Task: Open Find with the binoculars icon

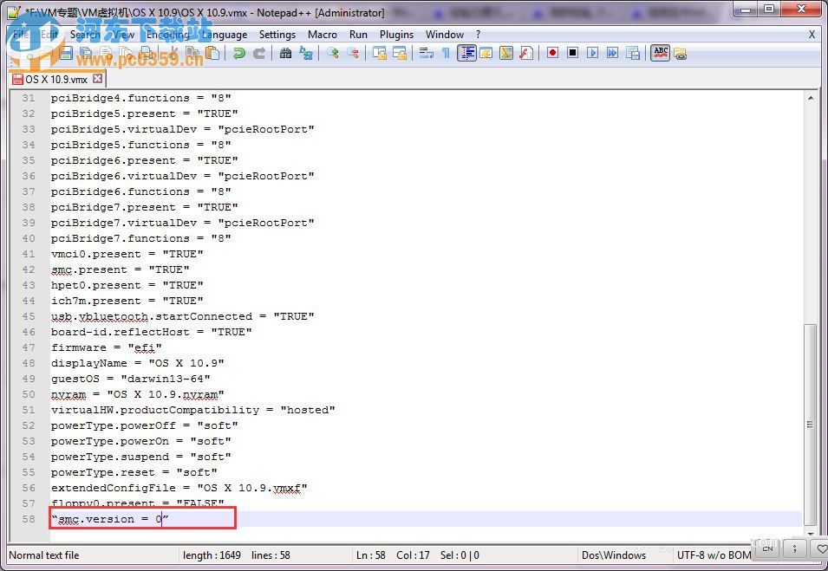Action: 286,54
